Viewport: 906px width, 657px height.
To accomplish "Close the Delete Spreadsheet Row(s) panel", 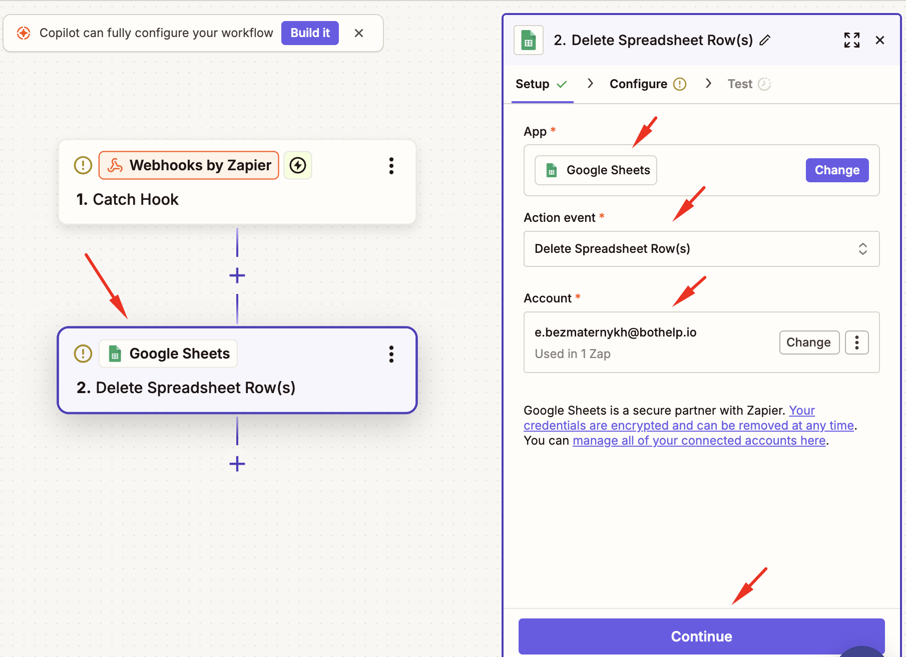I will pyautogui.click(x=879, y=40).
